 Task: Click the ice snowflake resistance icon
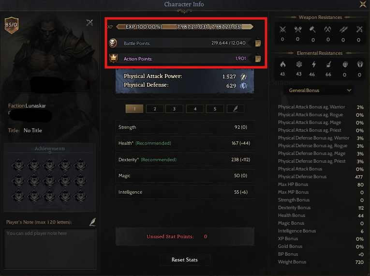299,64
